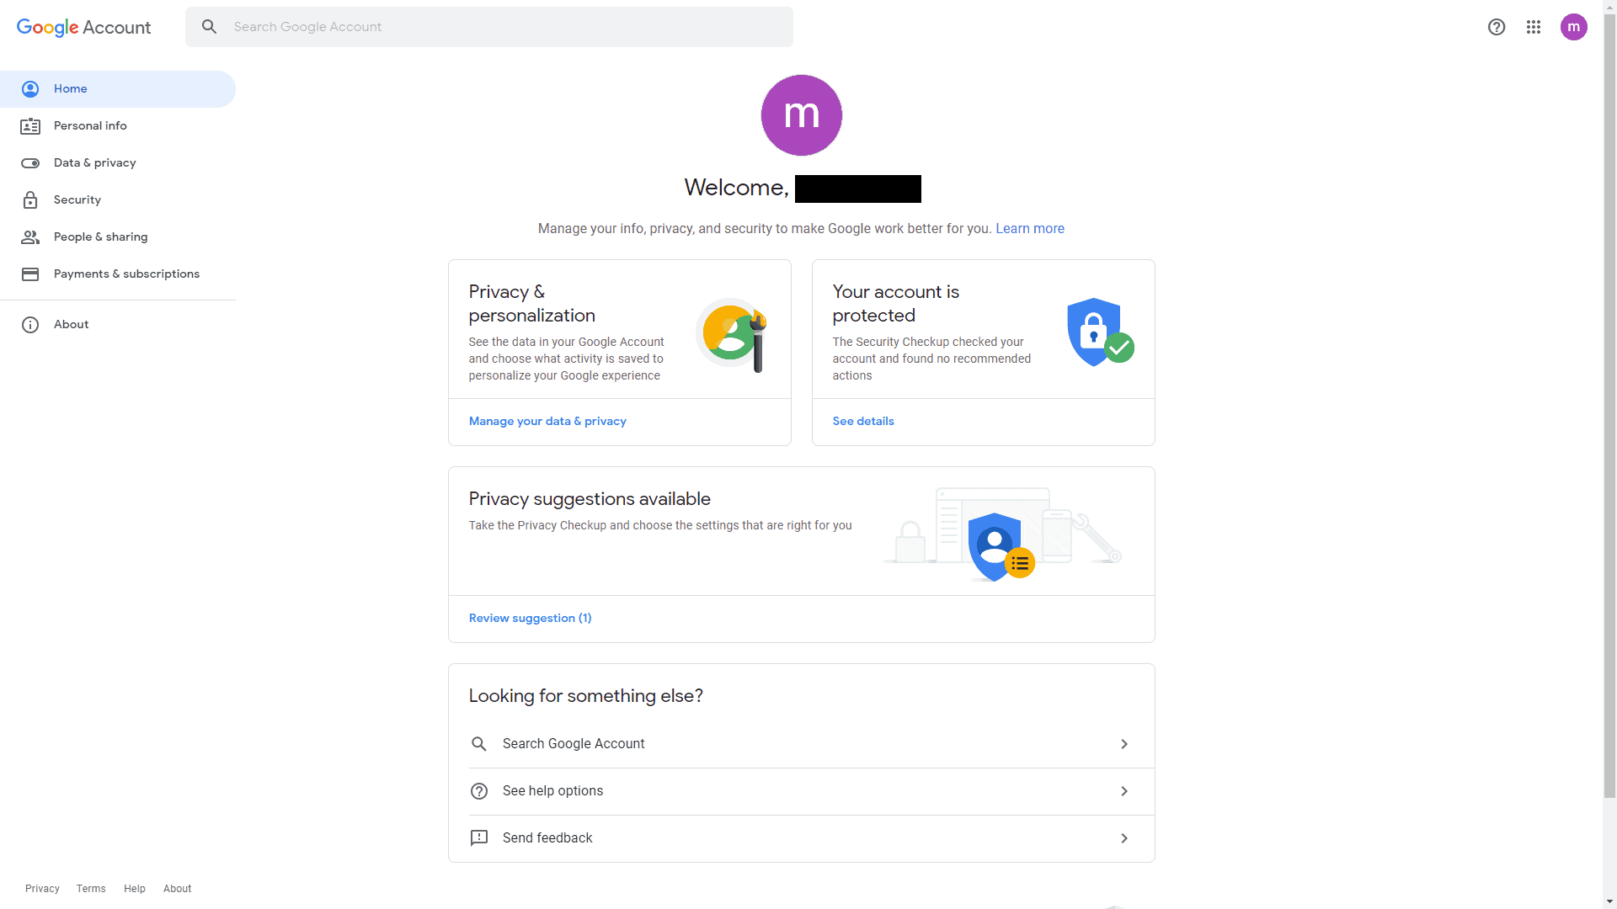Click the blue shield with checkmark icon
The image size is (1617, 909).
pyautogui.click(x=1100, y=332)
